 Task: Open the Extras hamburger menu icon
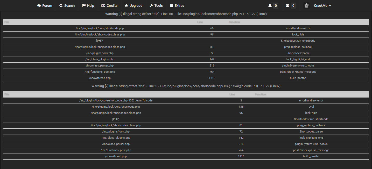click(172, 6)
